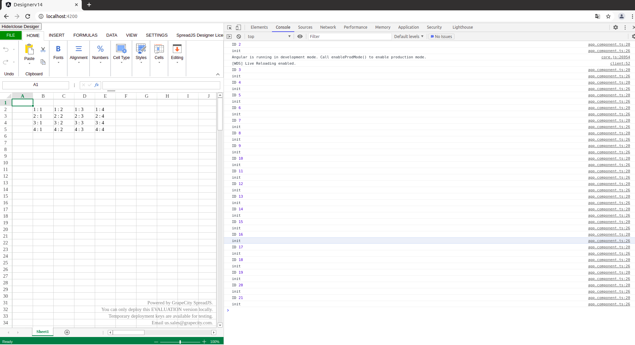Switch to the FORMULAS ribbon tab
Image resolution: width=635 pixels, height=345 pixels.
[x=85, y=35]
